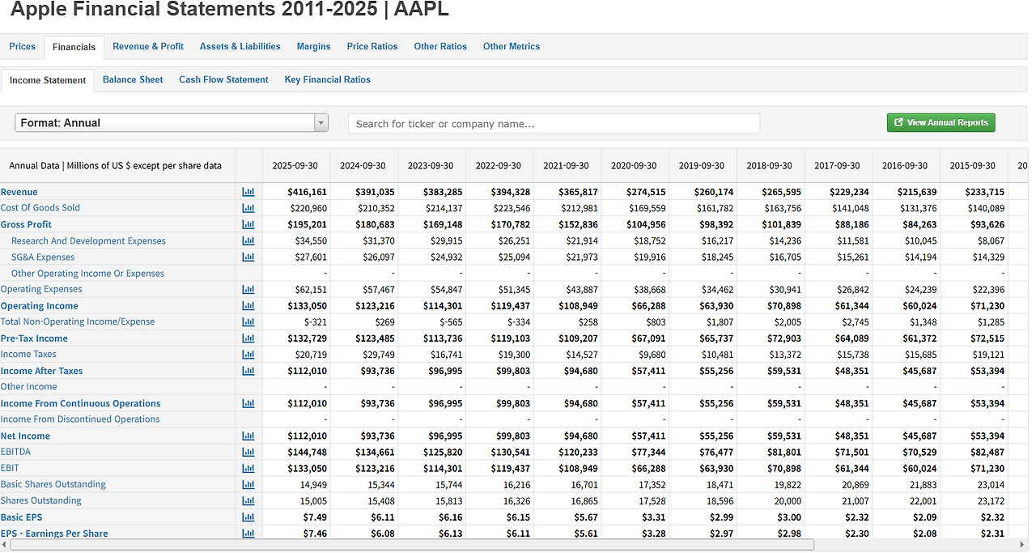Click the View Annual Reports button
The image size is (1036, 553).
(x=941, y=122)
